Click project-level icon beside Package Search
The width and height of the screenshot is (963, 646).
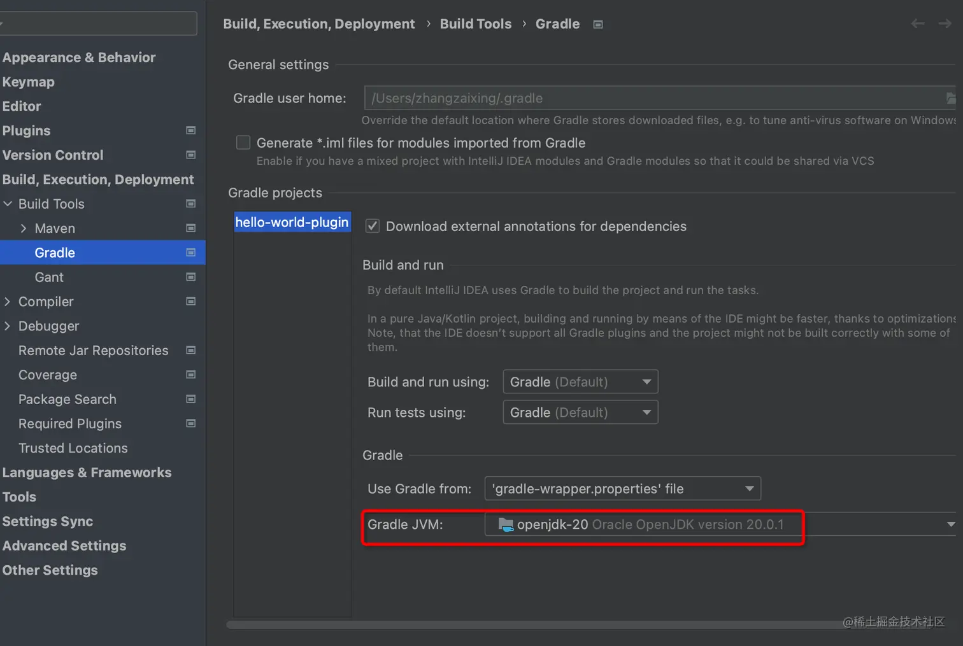190,399
